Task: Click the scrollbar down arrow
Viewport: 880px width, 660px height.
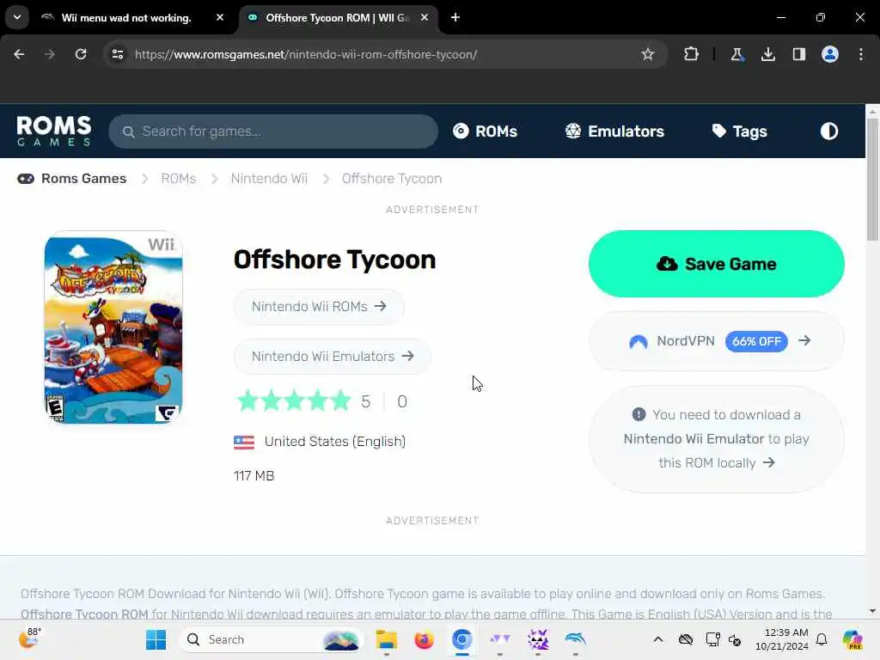Action: [872, 611]
